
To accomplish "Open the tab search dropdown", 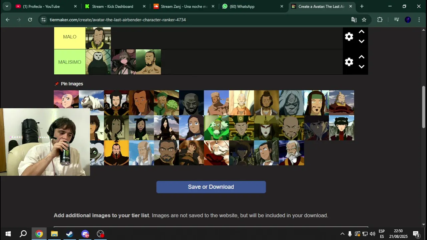I will tap(7, 6).
